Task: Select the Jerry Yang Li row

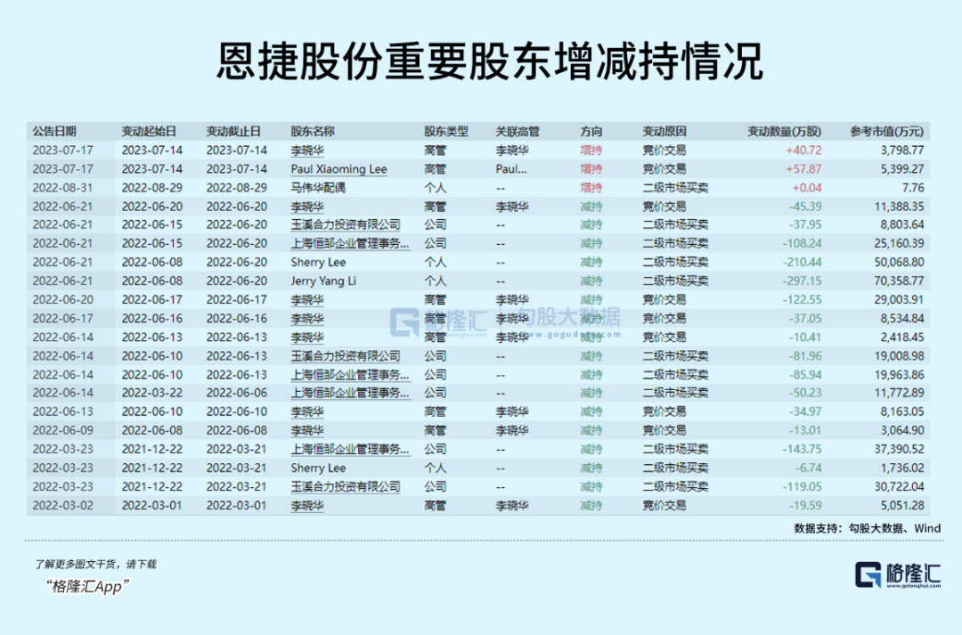Action: 478,281
